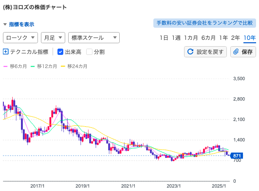Open the 指標を表示 link
The width and height of the screenshot is (259, 191).
tap(21, 24)
